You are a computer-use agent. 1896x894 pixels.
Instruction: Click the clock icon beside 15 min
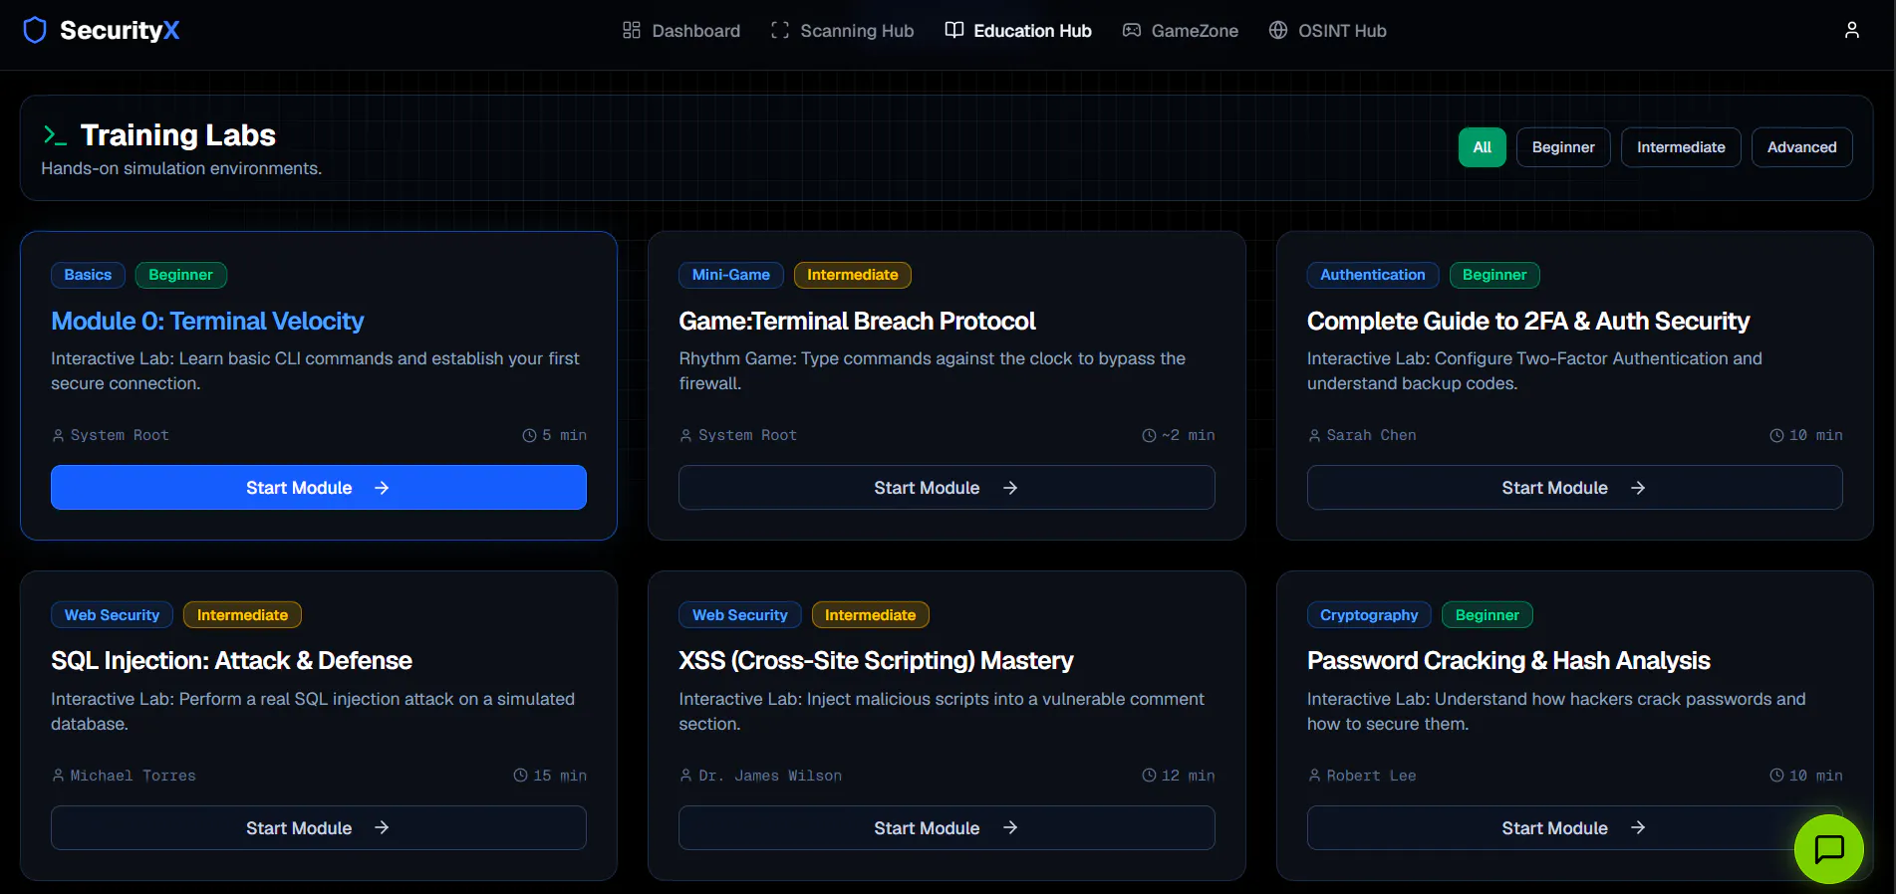click(520, 775)
